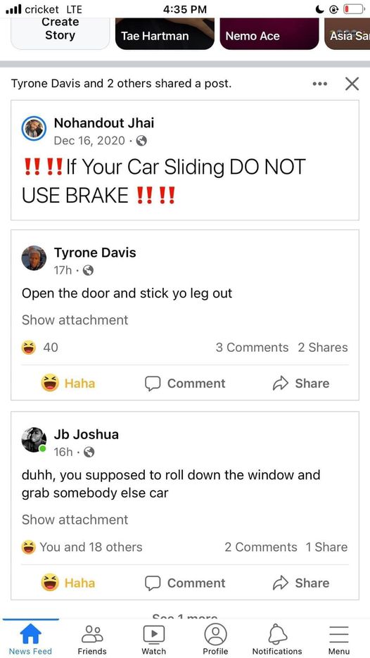Open the Friends tab

click(x=92, y=639)
